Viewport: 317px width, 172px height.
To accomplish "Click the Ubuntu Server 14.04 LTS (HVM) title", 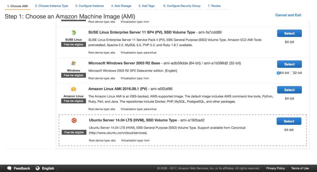I will click(133, 120).
